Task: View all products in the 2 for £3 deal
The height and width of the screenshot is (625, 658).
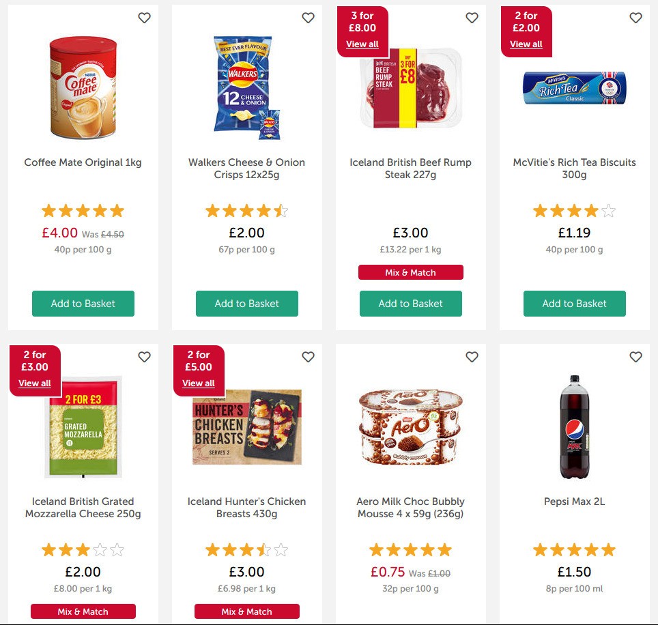Action: pos(35,383)
